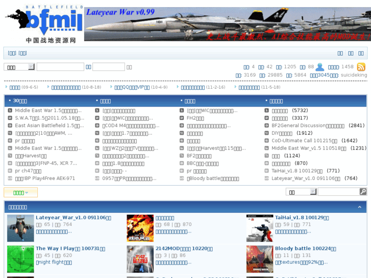Screen dimensions: 371x278
Task: Click the Bloody battle flag thumbnail
Action: click(260, 259)
